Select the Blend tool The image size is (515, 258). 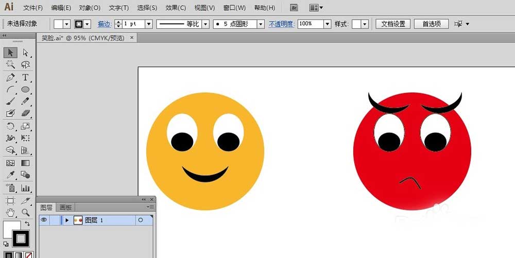(x=25, y=175)
